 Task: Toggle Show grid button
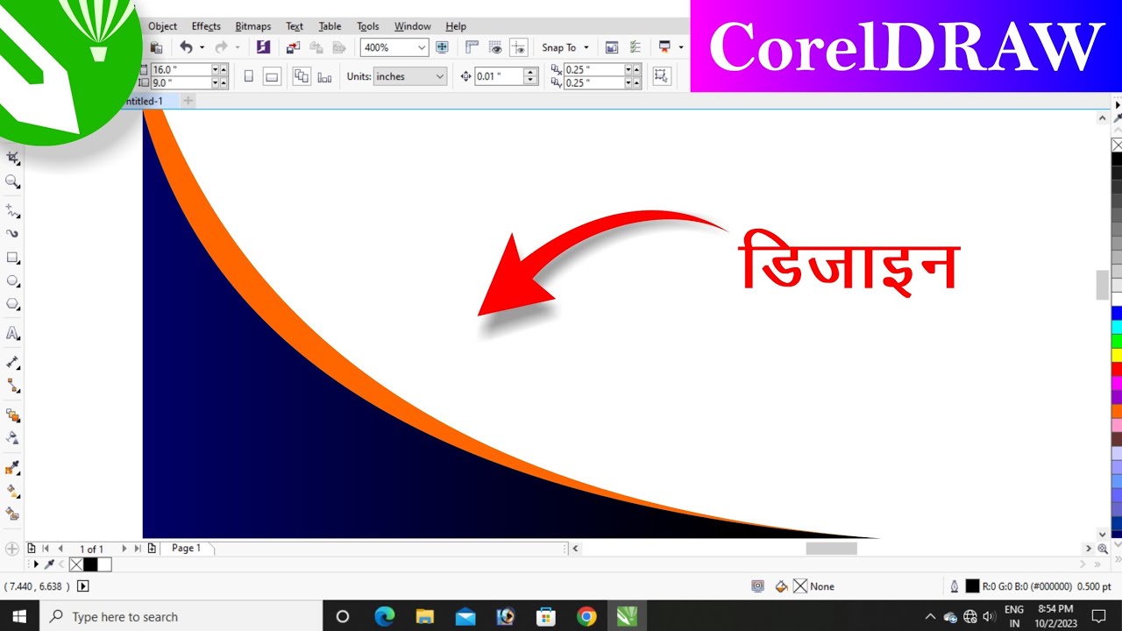tap(495, 47)
